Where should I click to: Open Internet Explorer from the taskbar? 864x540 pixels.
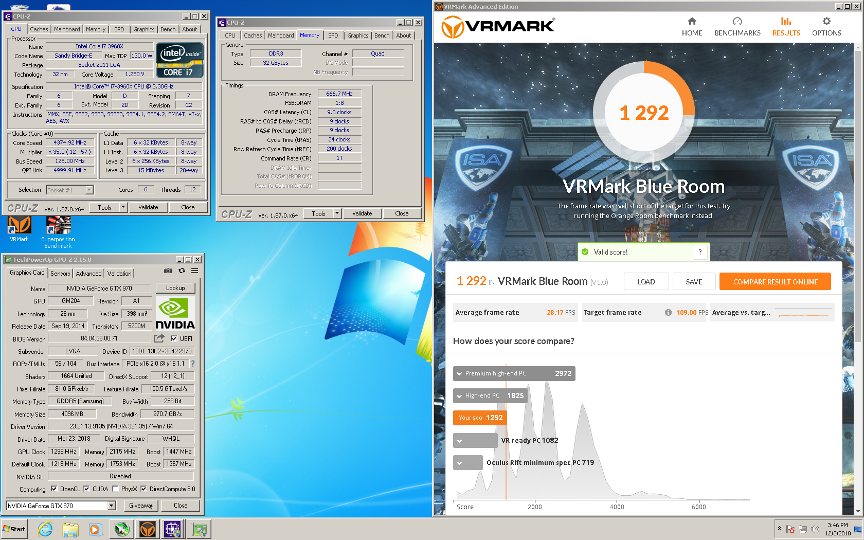45,529
